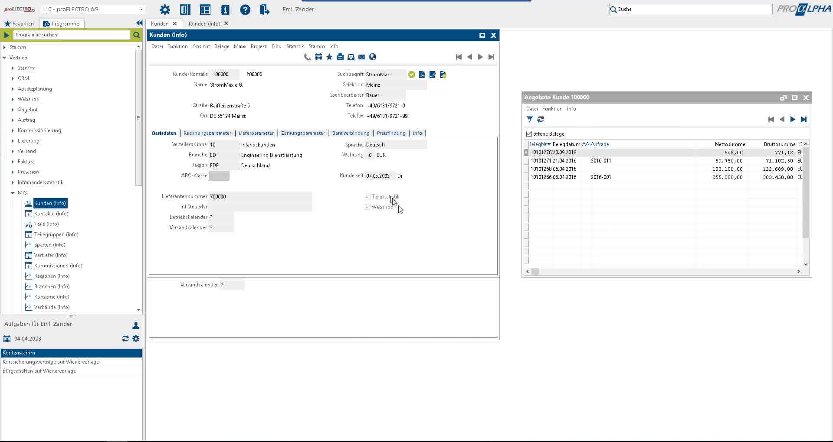Select task Bürgschaften auf Wiedervorlage

click(71, 371)
